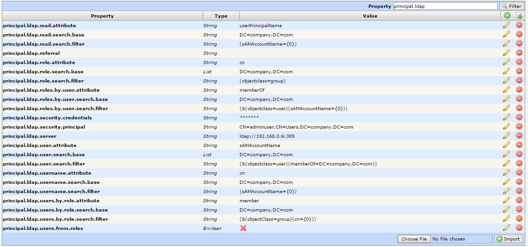Edit the principal.ldap.server property

(506, 136)
